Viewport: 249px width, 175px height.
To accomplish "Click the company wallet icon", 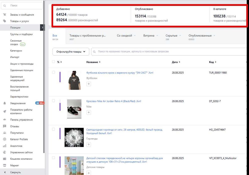I will point(4,159).
